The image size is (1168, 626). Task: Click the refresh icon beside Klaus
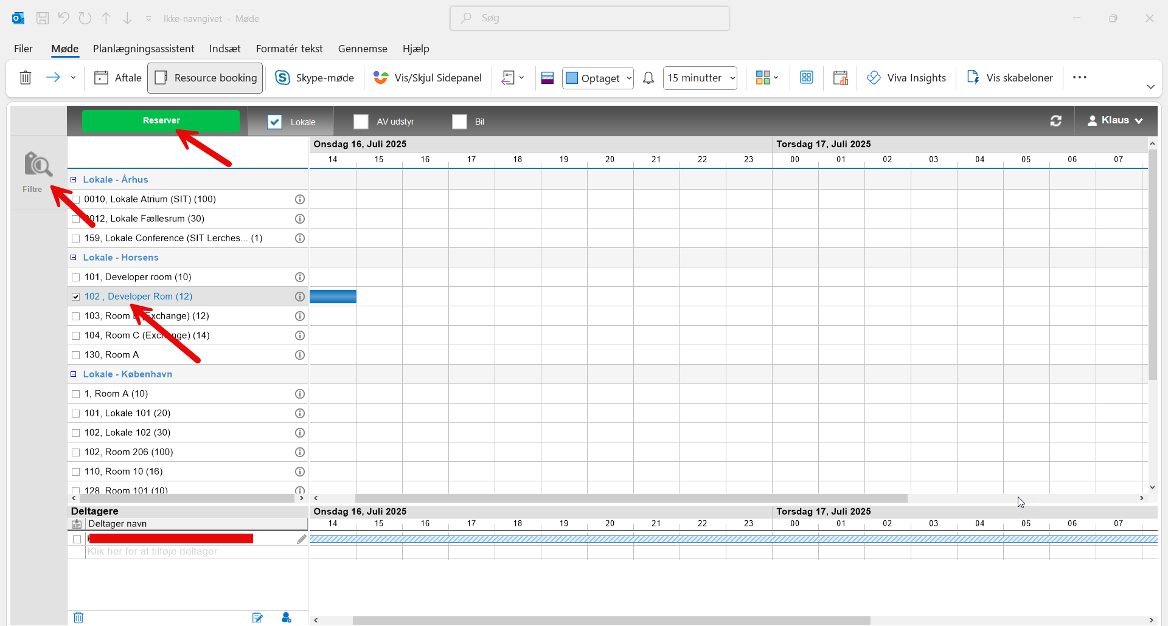pos(1056,121)
